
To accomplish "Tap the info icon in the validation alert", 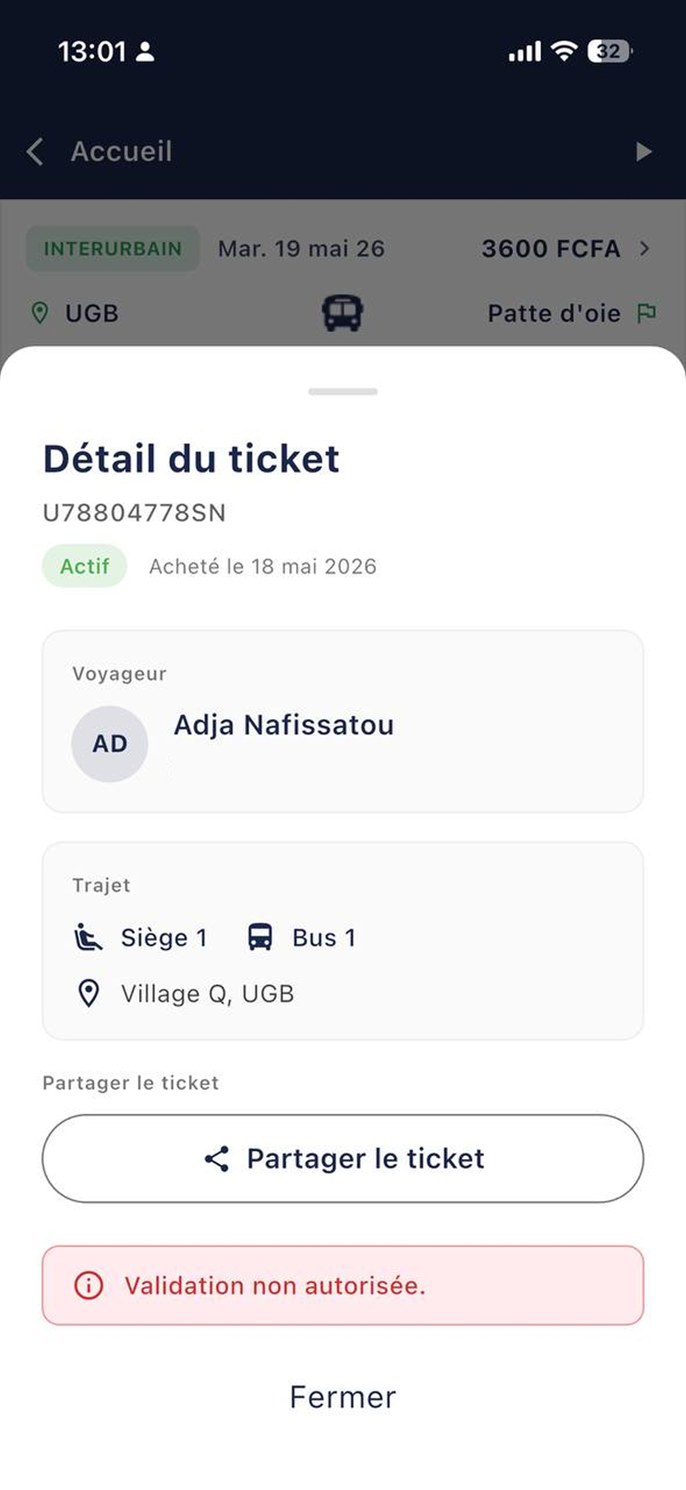I will coord(89,1285).
